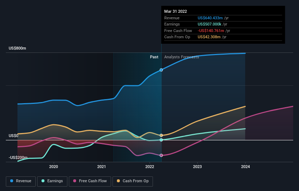Click the US$507.000k earnings value
The image size is (299, 191).
[209, 24]
